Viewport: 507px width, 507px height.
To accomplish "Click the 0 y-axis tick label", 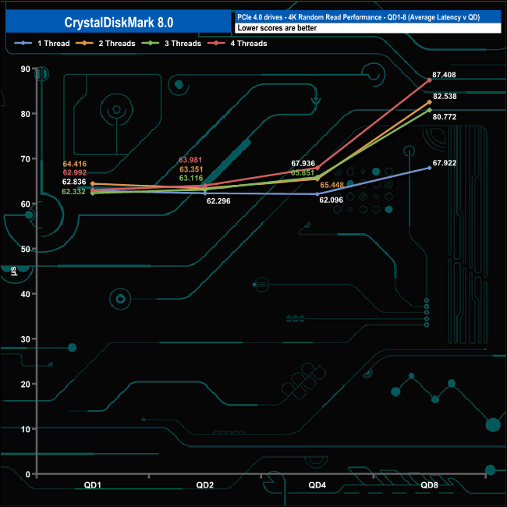I will point(28,474).
